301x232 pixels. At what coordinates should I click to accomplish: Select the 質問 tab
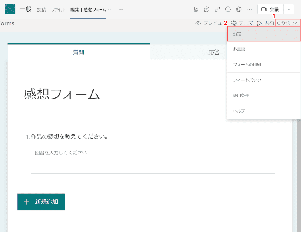[78, 52]
